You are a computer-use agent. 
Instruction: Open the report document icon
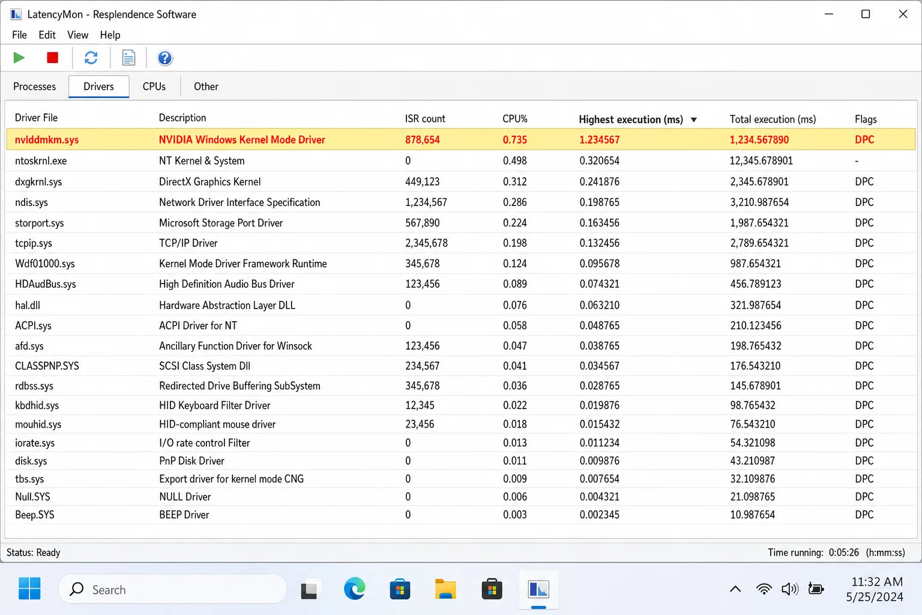point(128,58)
